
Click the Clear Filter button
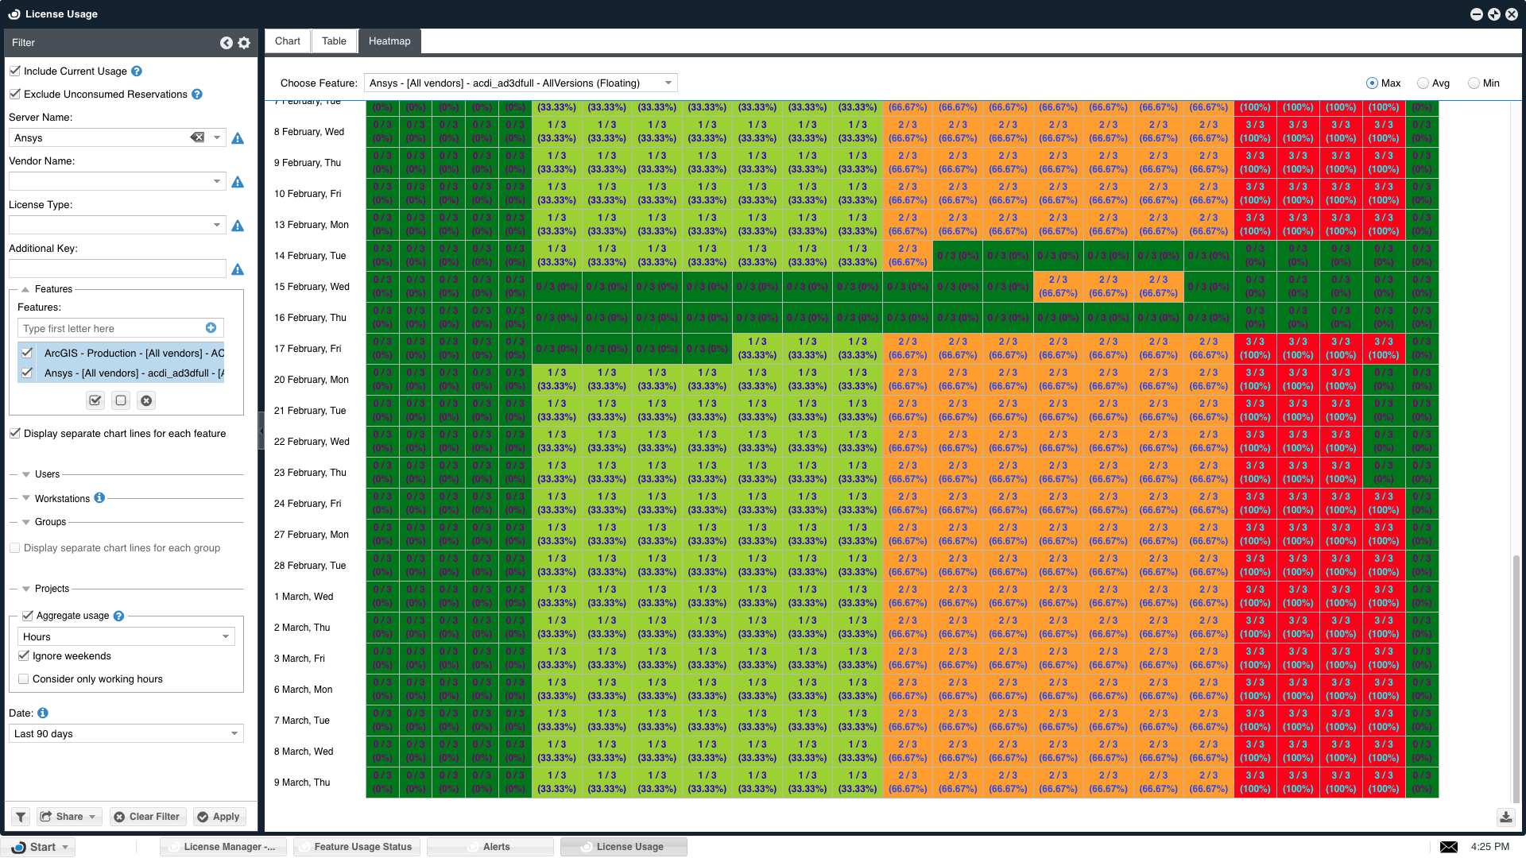(147, 817)
